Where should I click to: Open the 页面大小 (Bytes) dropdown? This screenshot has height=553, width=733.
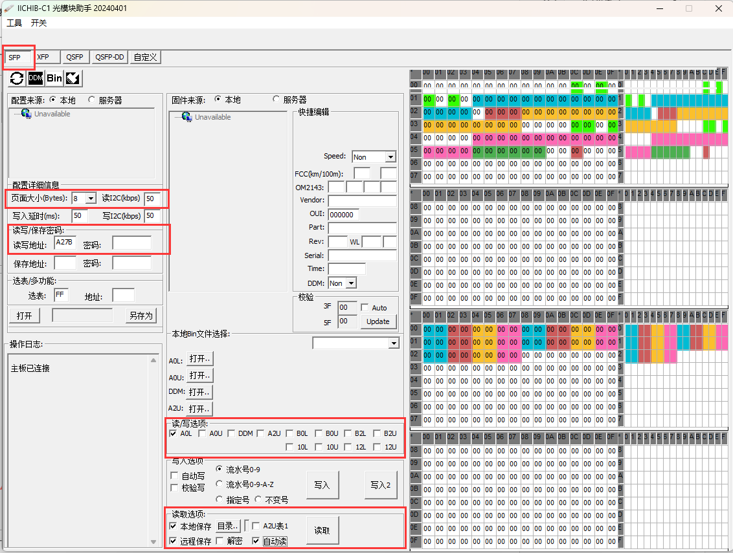pos(90,199)
